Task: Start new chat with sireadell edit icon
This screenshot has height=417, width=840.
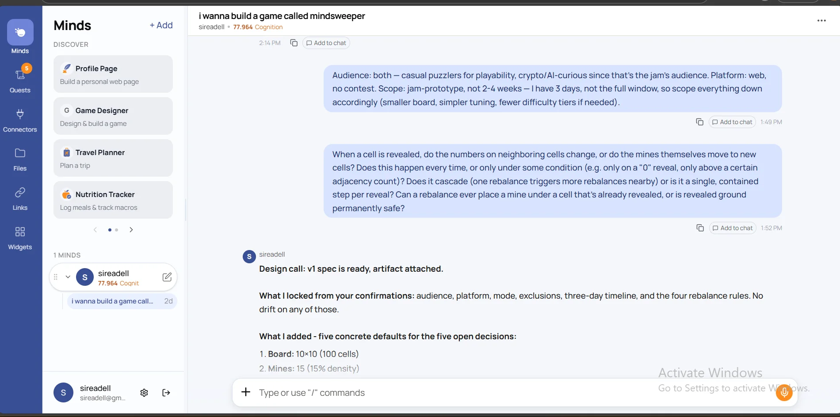Action: click(x=167, y=277)
